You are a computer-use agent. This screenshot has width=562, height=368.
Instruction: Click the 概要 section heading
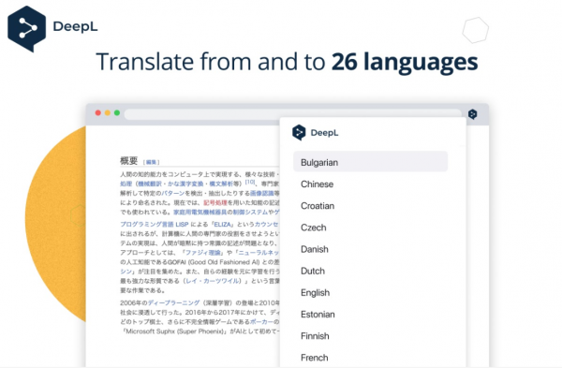(x=129, y=160)
